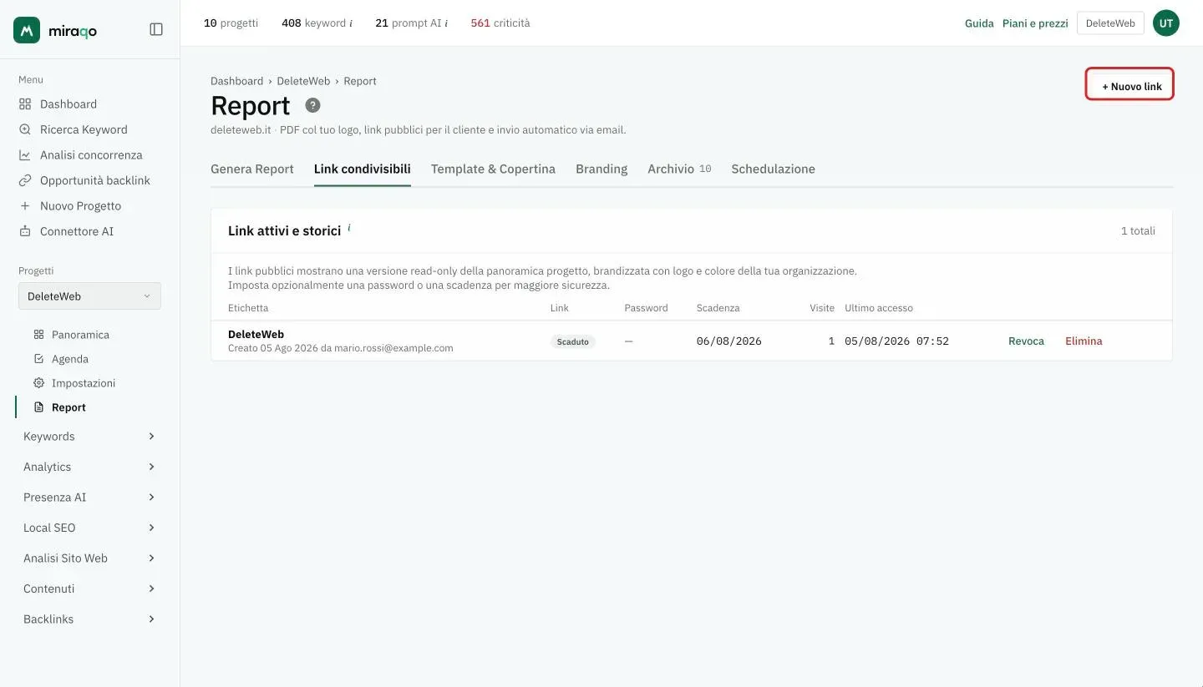The image size is (1203, 687).
Task: Click the DeleteWeb breadcrumb
Action: pyautogui.click(x=303, y=81)
